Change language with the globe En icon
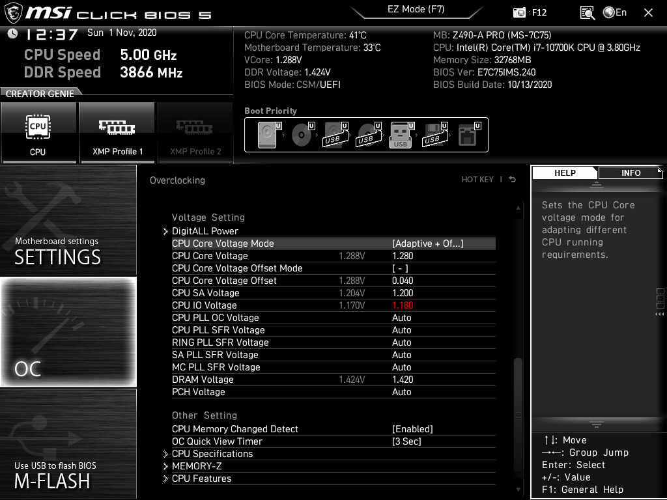This screenshot has width=667, height=500. click(x=615, y=13)
